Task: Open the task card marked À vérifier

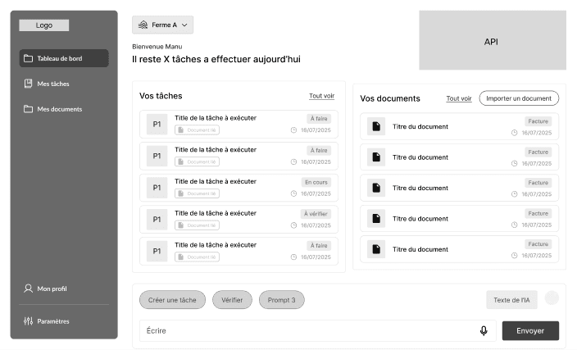Action: coord(239,220)
